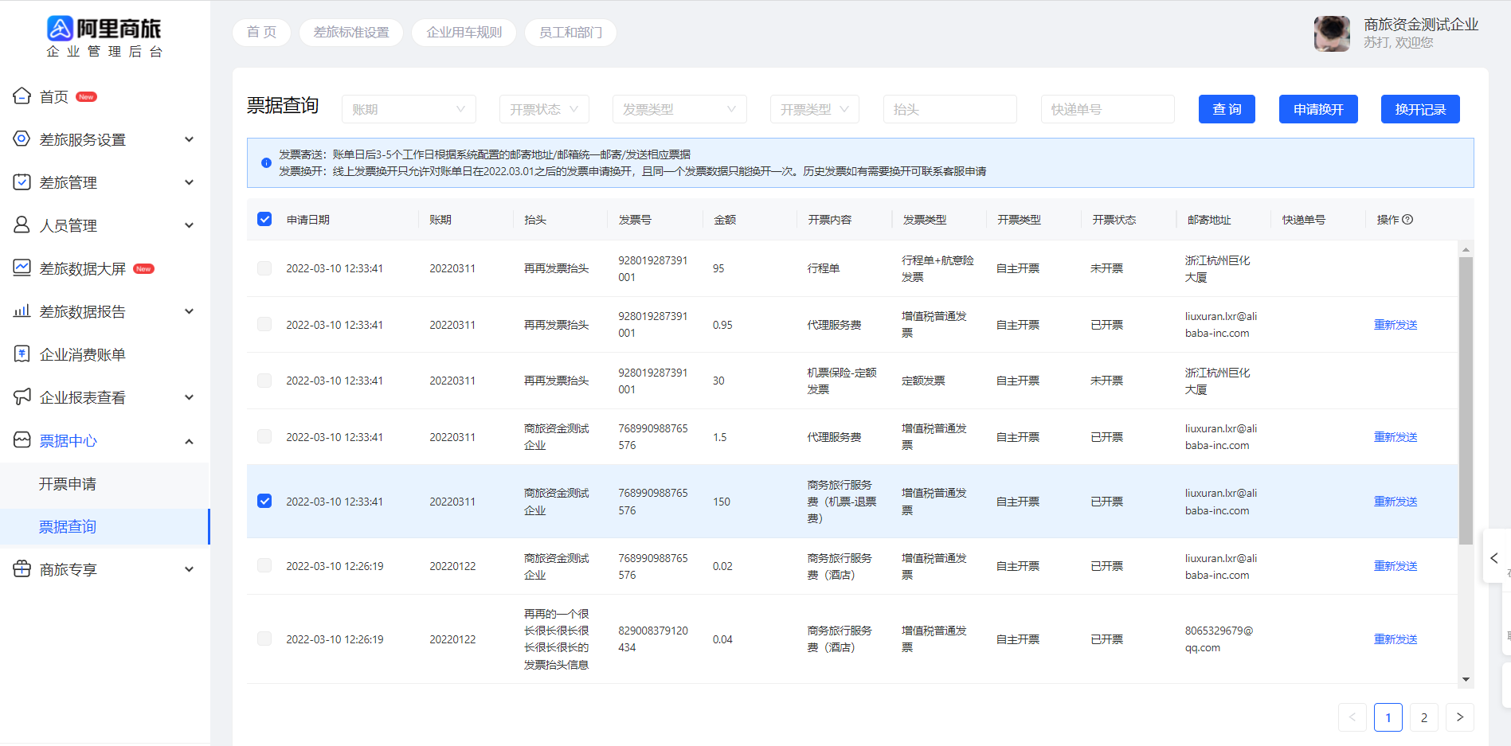Click 重新发送 link for the 0.95 row

coord(1396,325)
